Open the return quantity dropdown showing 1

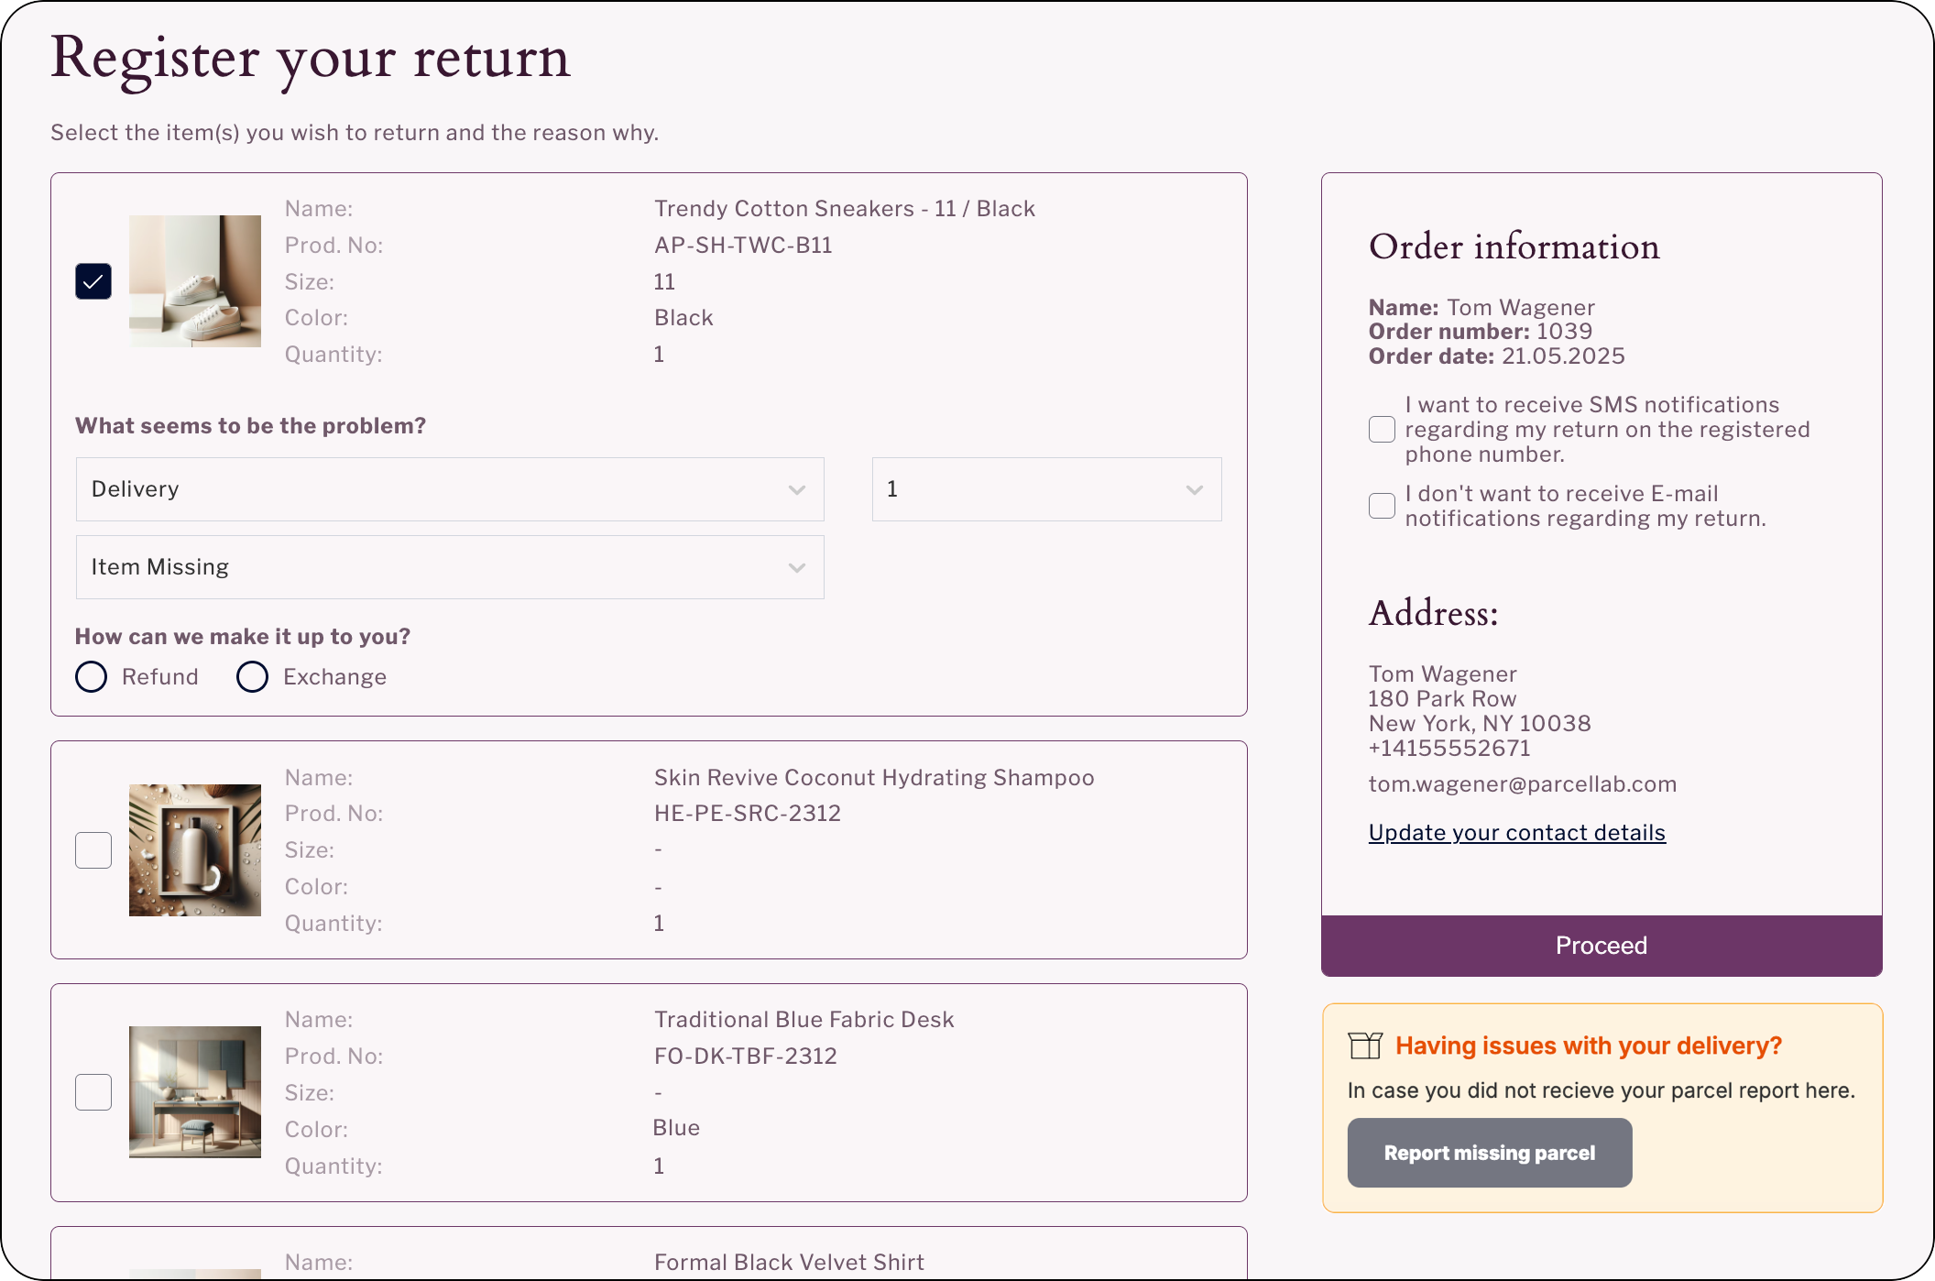point(1046,489)
